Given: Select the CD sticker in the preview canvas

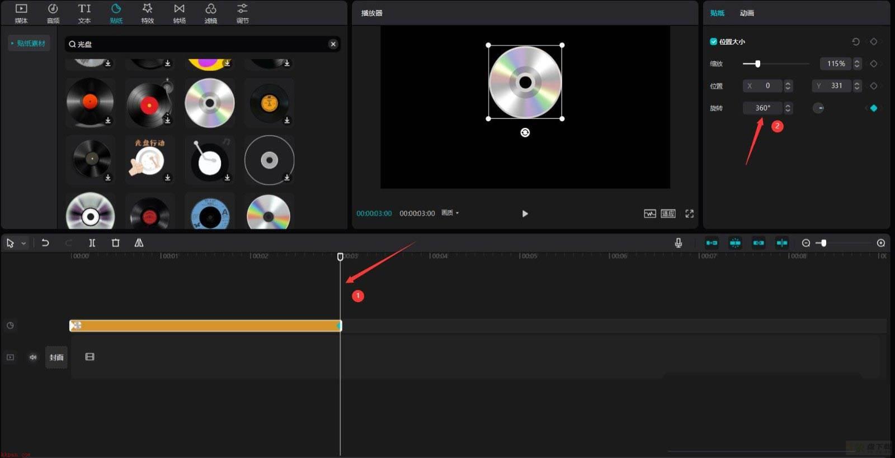Looking at the screenshot, I should pos(525,82).
